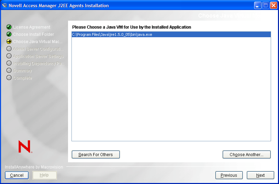
Task: Click the green check beside License Agreement
Action: click(x=9, y=27)
